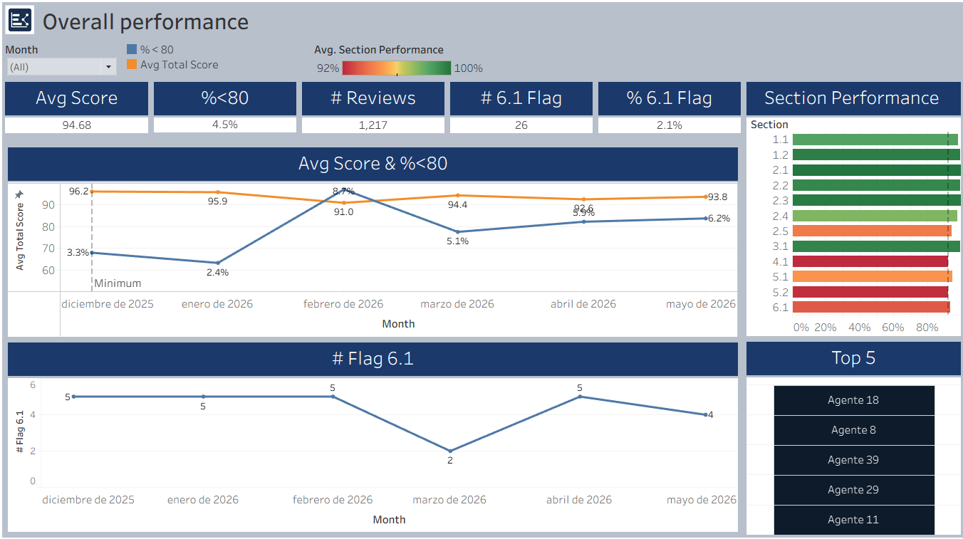Select the section 2.2 performance bar
The image size is (963, 539).
876,185
